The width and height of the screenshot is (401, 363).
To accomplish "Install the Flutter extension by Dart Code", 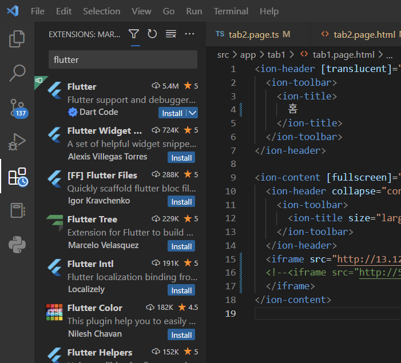I will [172, 113].
